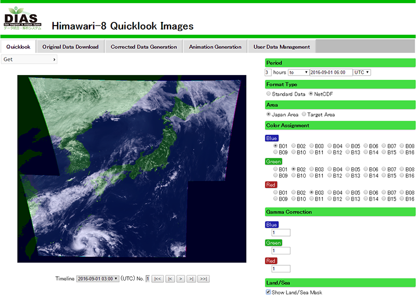Uncheck Show Land/Sea Mask
This screenshot has width=416, height=296.
(268, 292)
